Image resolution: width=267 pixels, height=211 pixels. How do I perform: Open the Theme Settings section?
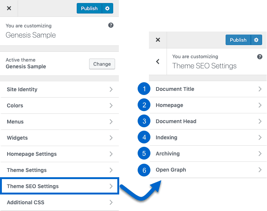pyautogui.click(x=59, y=170)
